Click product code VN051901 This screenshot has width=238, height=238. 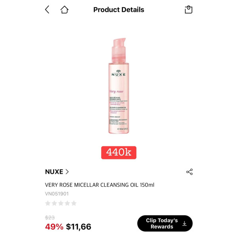57,194
